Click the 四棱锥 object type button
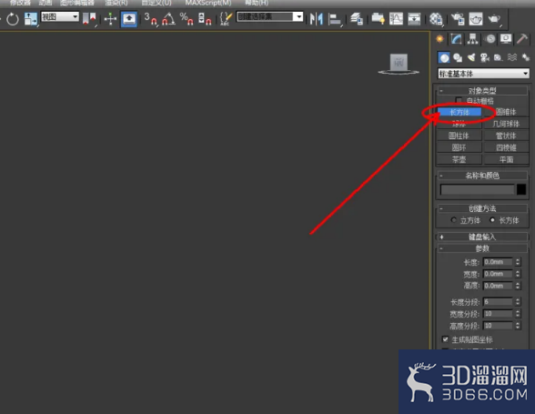 coord(506,147)
